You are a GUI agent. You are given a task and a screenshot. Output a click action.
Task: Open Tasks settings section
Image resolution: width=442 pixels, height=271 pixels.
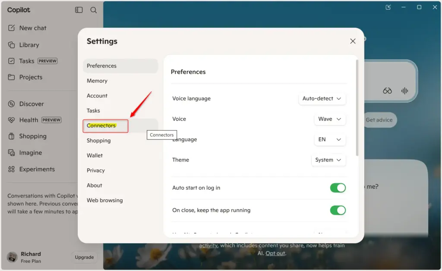[x=120, y=111]
